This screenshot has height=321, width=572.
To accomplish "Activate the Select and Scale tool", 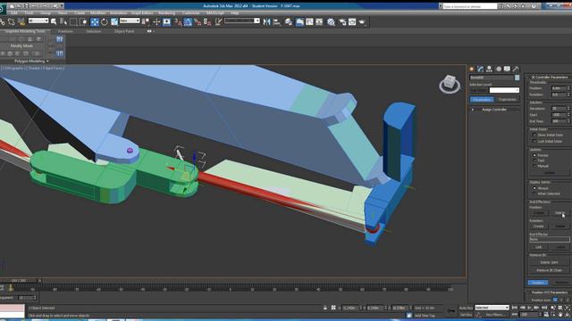I will pos(114,21).
